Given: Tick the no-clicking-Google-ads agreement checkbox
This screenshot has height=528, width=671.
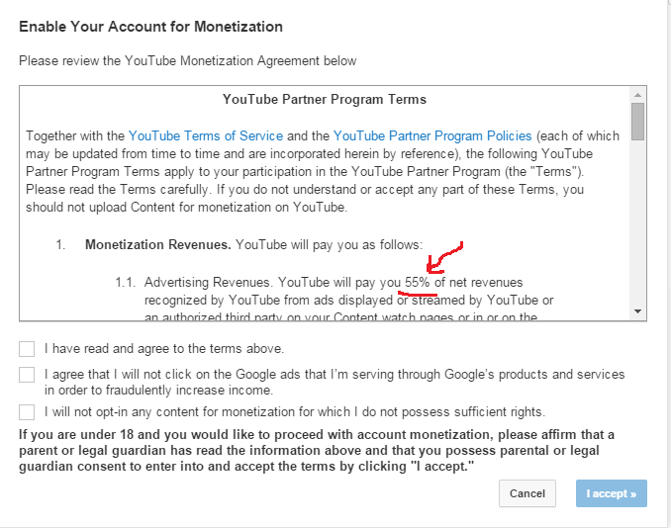Looking at the screenshot, I should tap(27, 375).
